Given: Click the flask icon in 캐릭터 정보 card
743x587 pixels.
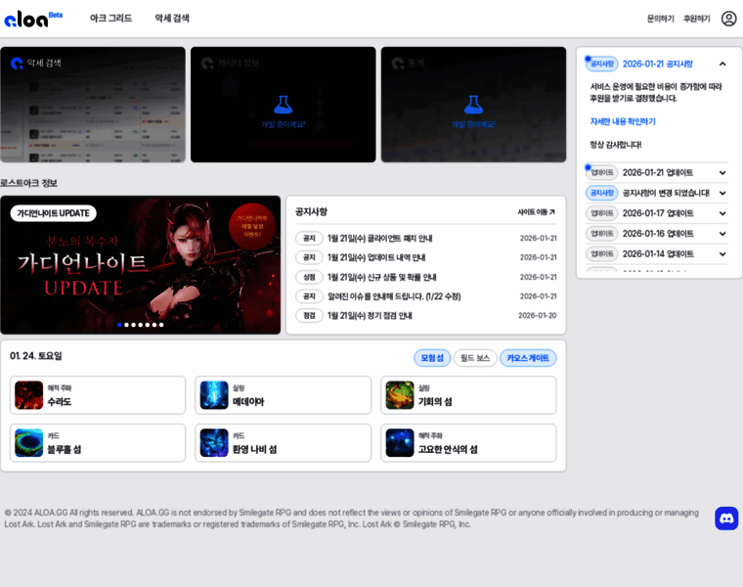Looking at the screenshot, I should point(283,105).
